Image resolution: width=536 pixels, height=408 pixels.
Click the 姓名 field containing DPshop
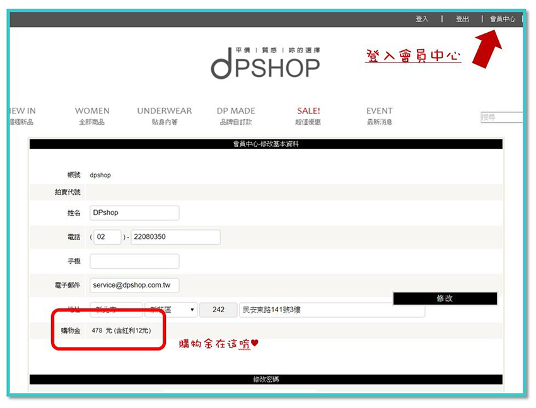click(x=134, y=213)
